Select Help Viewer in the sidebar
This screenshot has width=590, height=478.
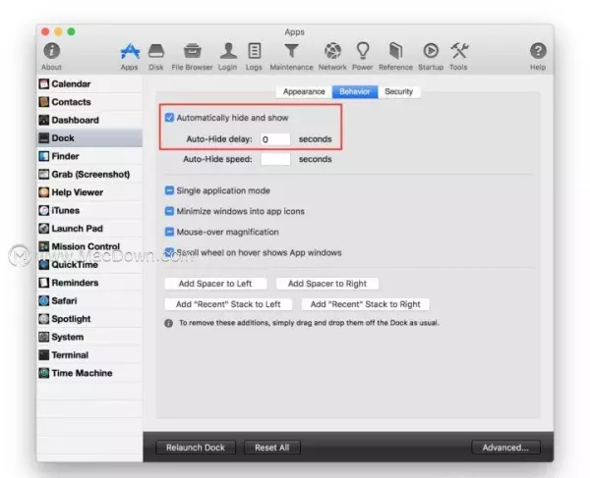pyautogui.click(x=89, y=192)
